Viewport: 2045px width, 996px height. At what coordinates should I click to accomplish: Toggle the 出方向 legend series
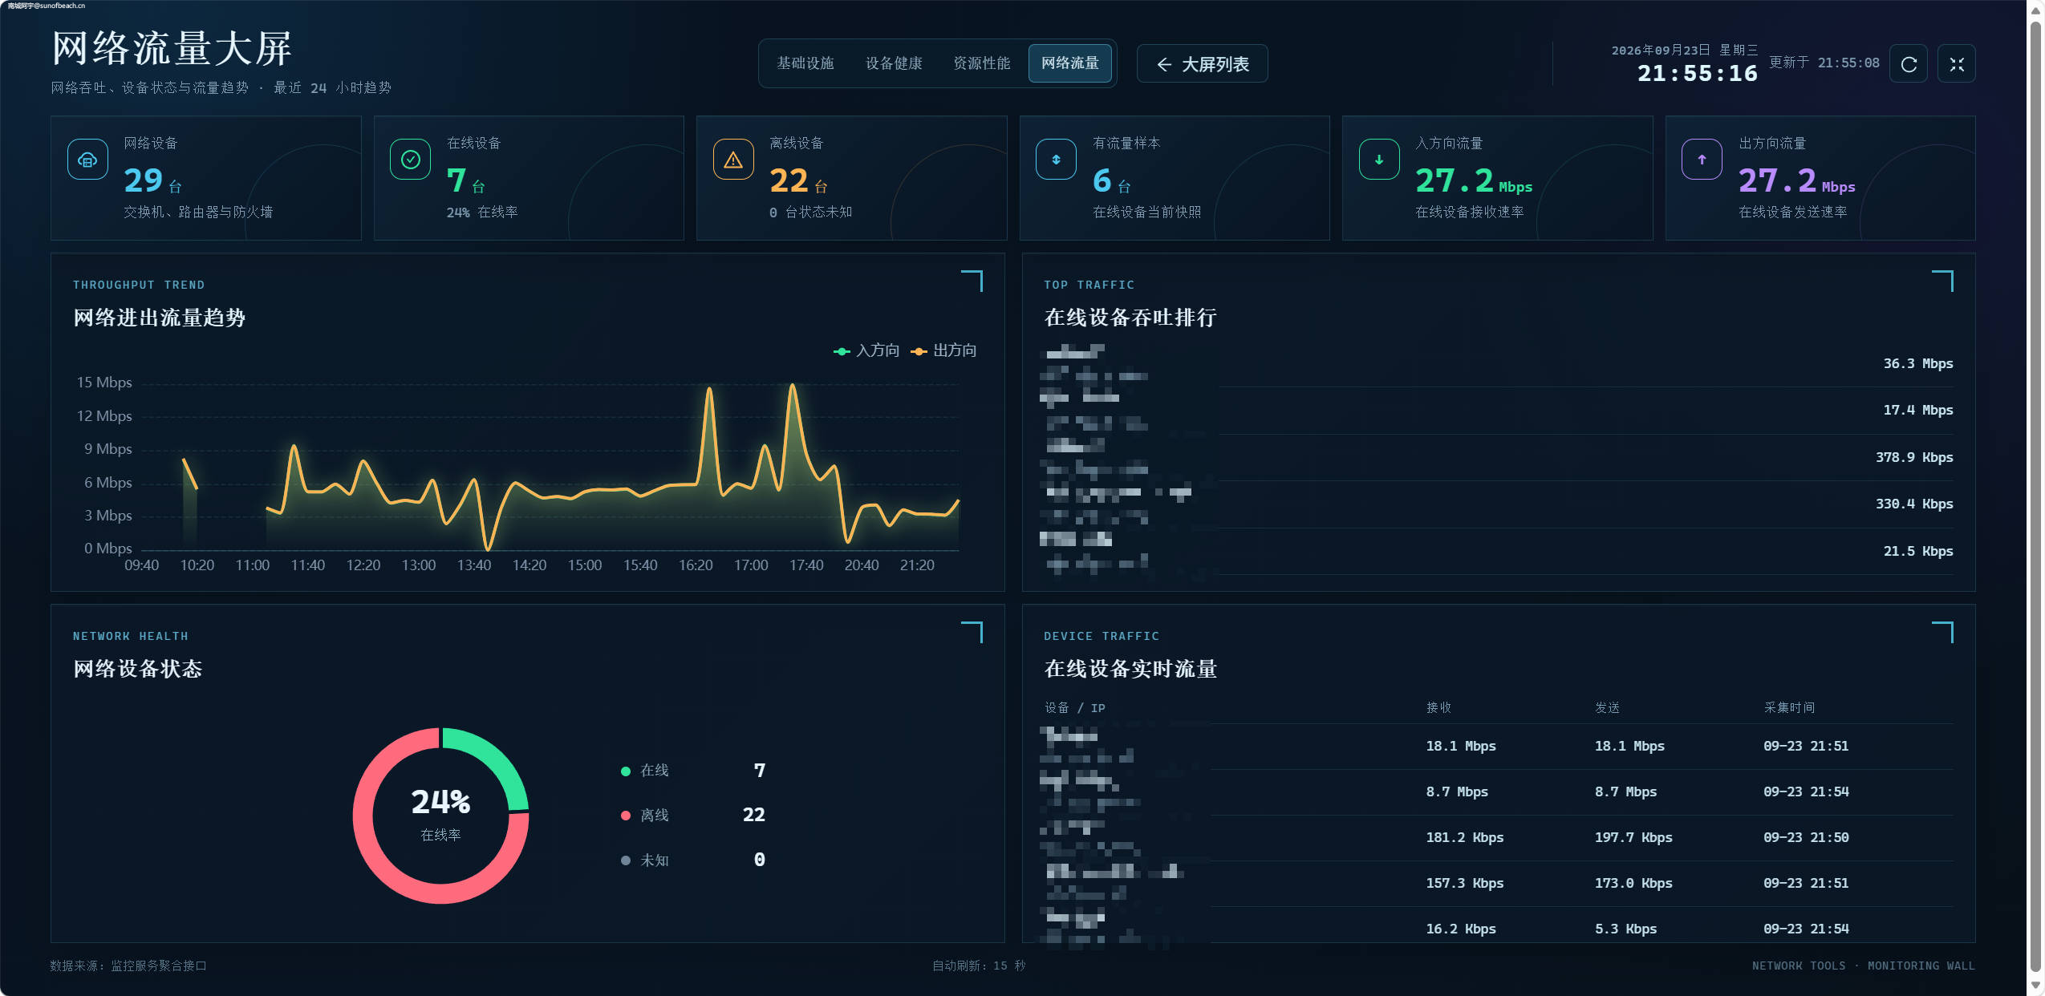pos(943,350)
